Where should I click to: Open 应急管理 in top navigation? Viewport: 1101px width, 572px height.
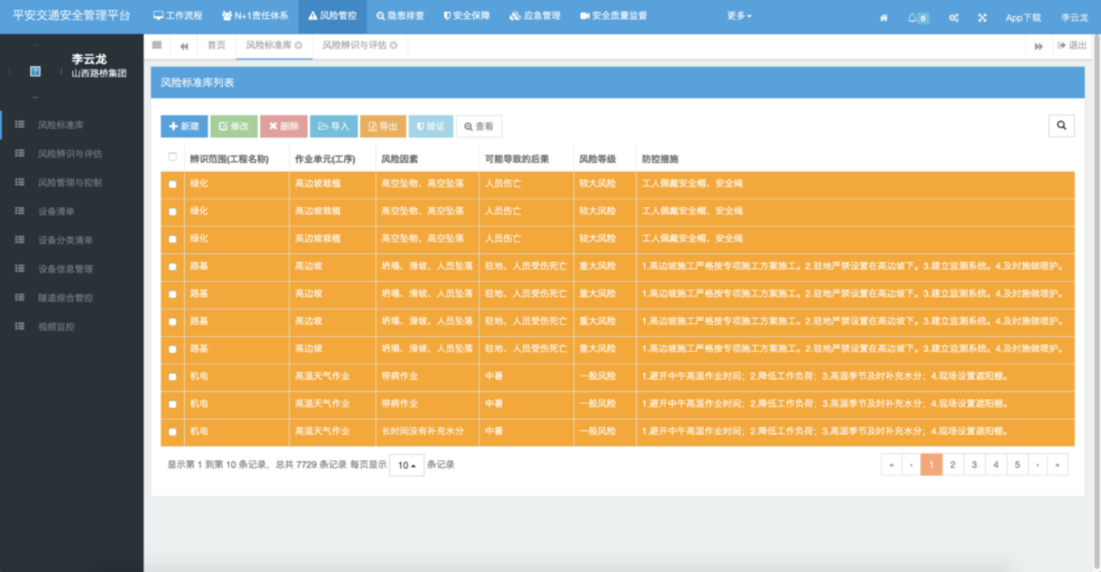(x=534, y=16)
